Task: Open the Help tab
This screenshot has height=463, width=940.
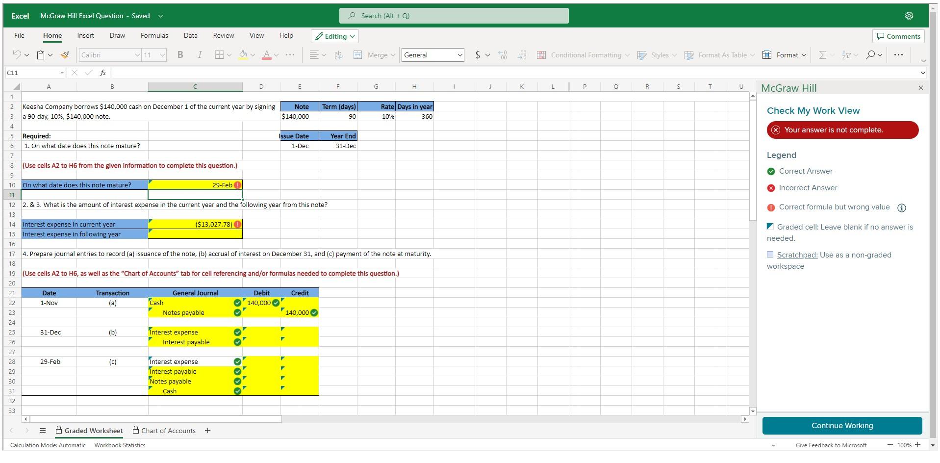Action: click(286, 35)
